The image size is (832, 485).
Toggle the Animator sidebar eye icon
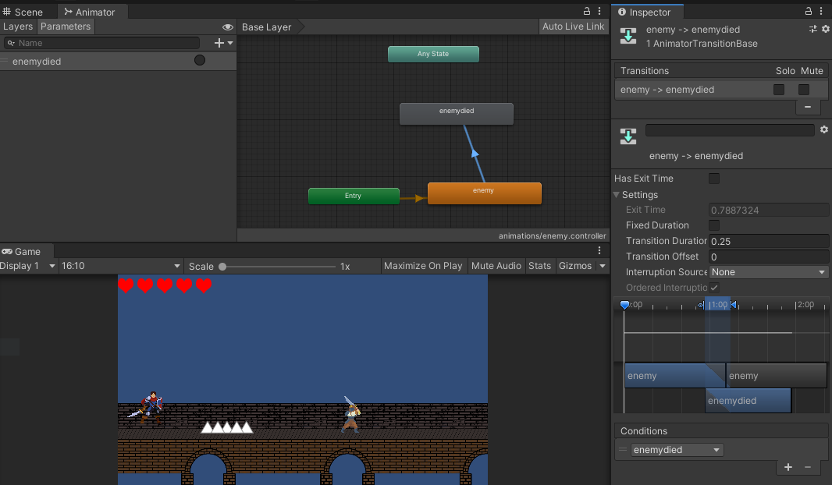[228, 27]
